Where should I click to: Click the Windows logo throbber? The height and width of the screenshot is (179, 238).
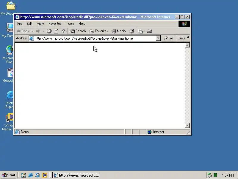coord(184,24)
